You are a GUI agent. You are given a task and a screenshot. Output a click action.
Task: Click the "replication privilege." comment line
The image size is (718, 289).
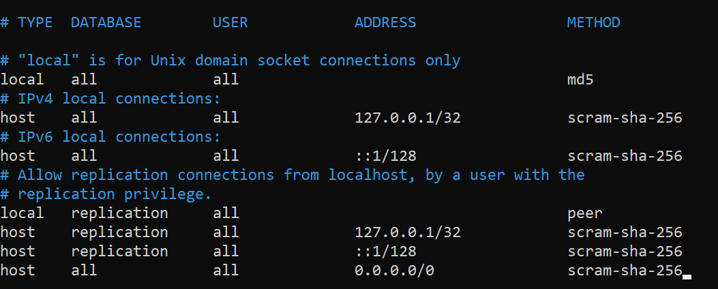pyautogui.click(x=106, y=194)
